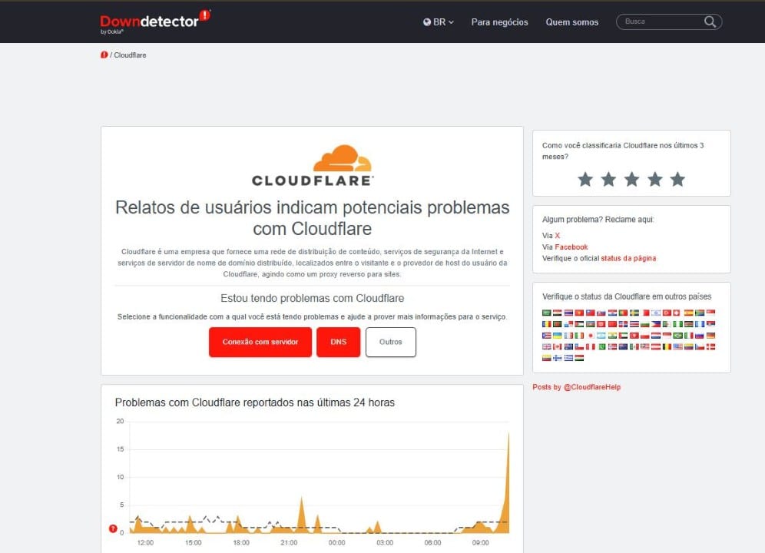765x553 pixels.
Task: Select the Nigeria flag
Action: [677, 324]
